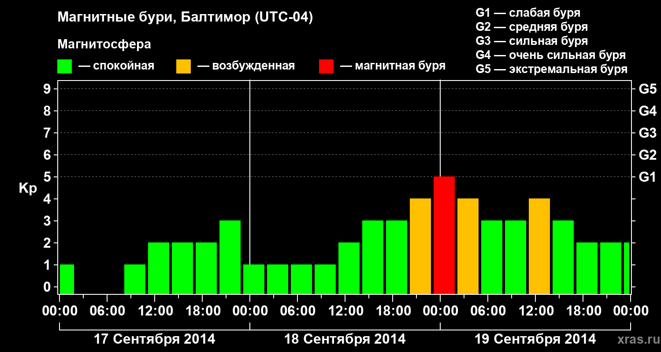Click the 'G4 — очень сильная буря' line
Image resolution: width=661 pixels, height=352 pixels.
[x=551, y=55]
